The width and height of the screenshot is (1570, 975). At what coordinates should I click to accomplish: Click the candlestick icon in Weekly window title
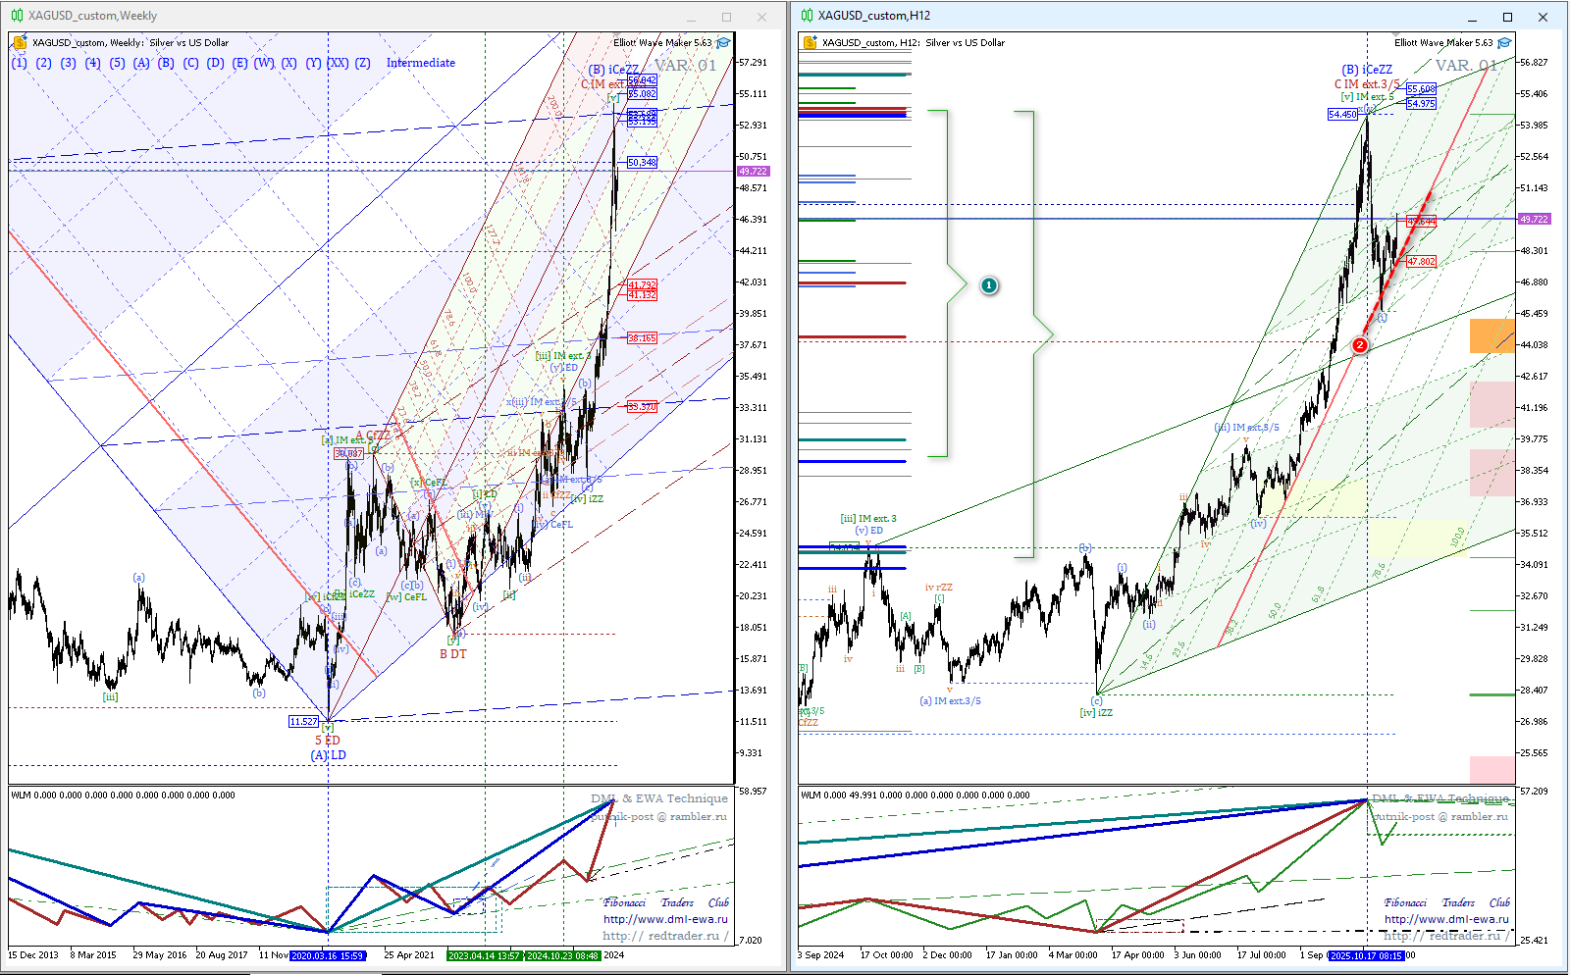tap(17, 16)
